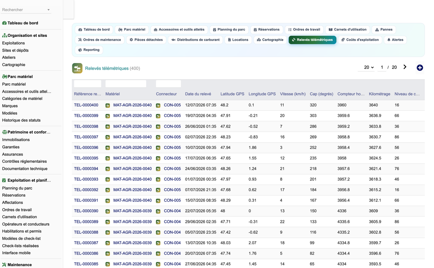Click the Relevés télémétriques list title
Image resolution: width=434 pixels, height=268 pixels.
[x=107, y=68]
